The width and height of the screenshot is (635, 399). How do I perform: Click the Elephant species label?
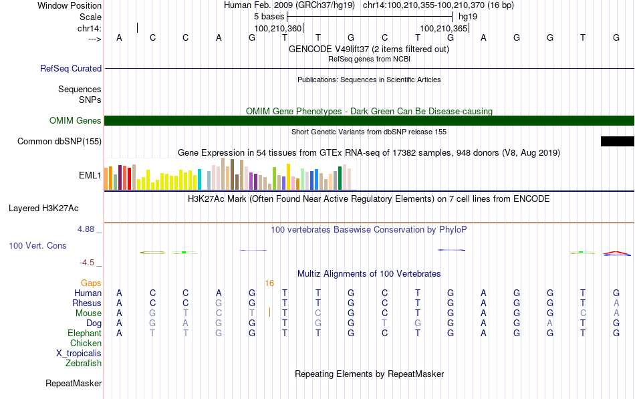[84, 333]
